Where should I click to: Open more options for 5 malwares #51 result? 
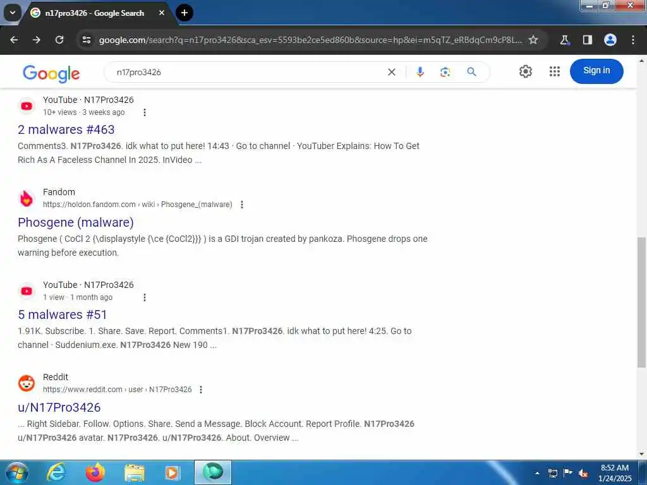[145, 297]
